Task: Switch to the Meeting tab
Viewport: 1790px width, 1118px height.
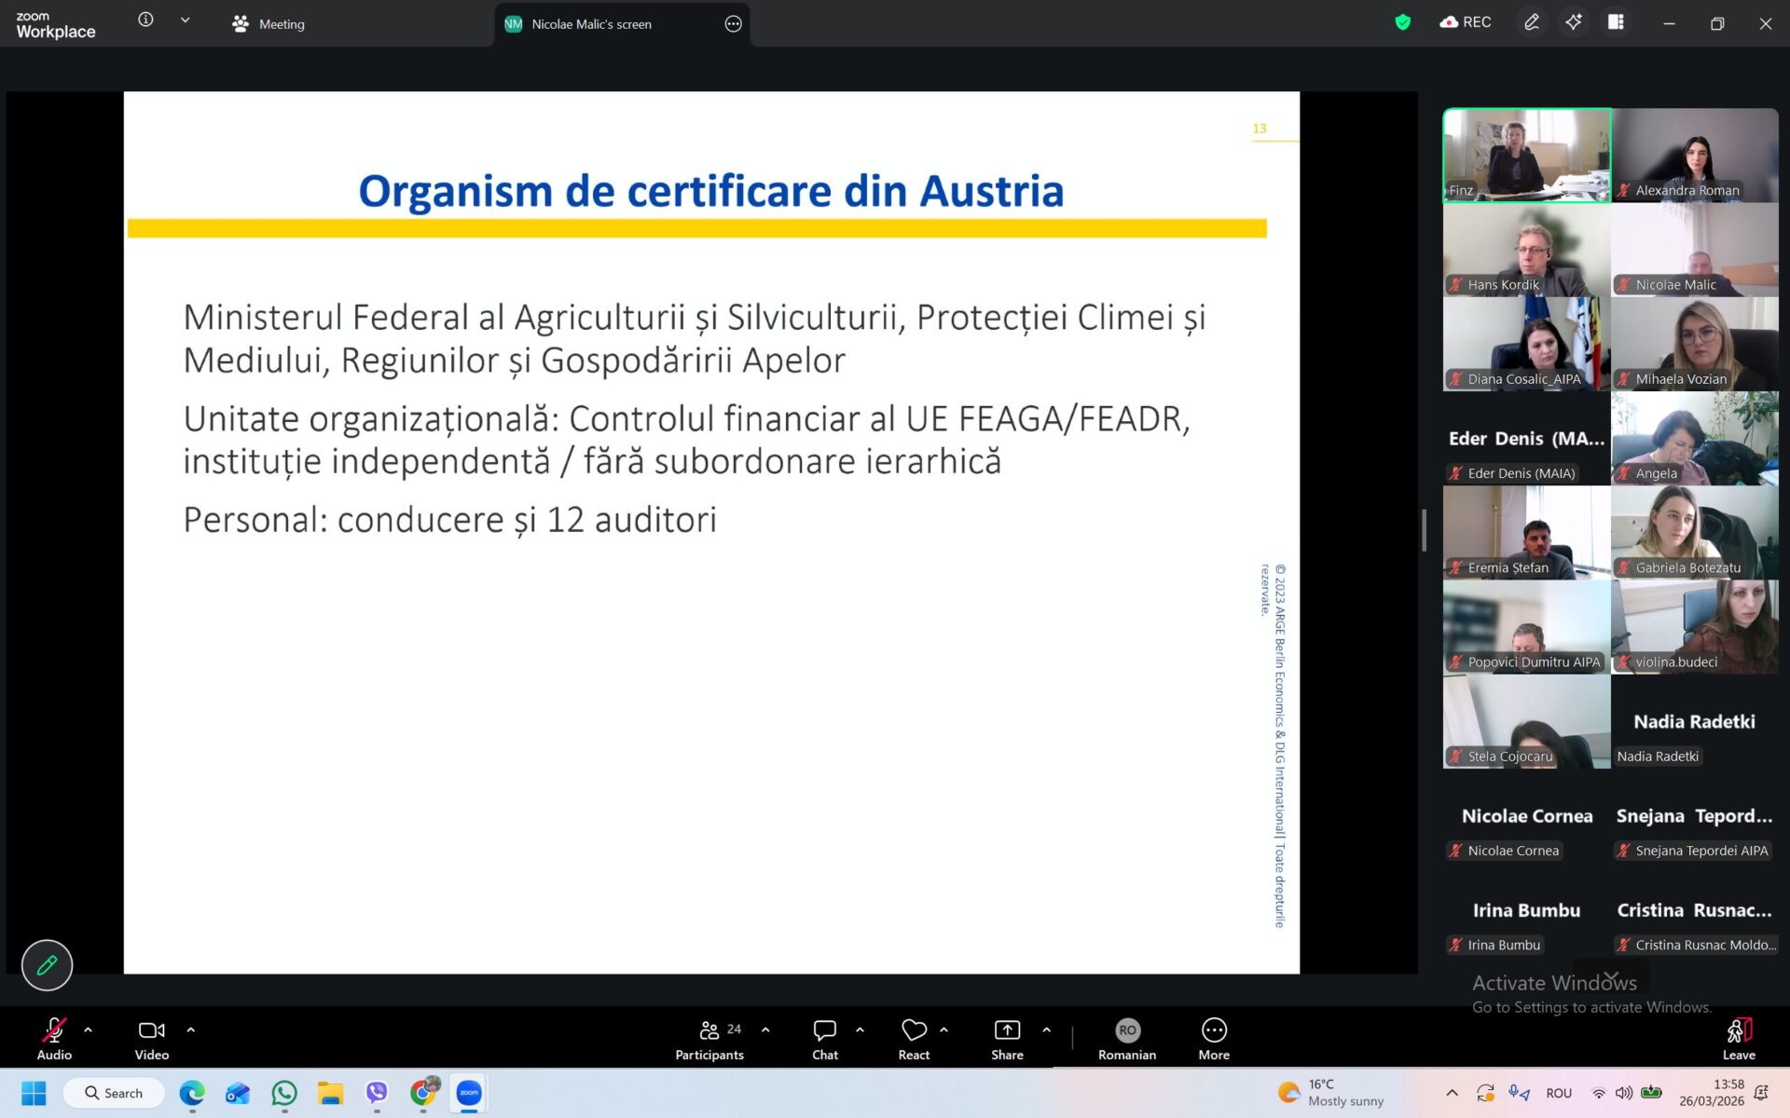Action: (x=268, y=24)
